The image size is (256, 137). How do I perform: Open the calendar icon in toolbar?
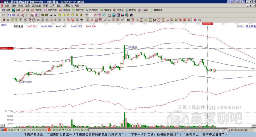coord(110,15)
